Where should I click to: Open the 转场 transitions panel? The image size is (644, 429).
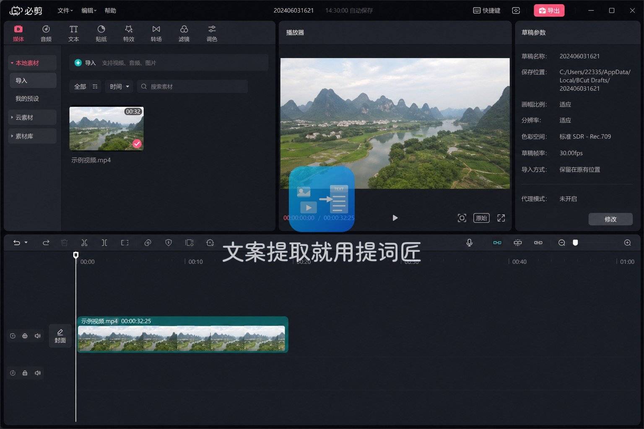pyautogui.click(x=156, y=34)
